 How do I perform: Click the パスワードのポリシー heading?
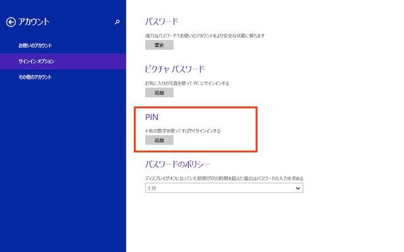pos(177,164)
